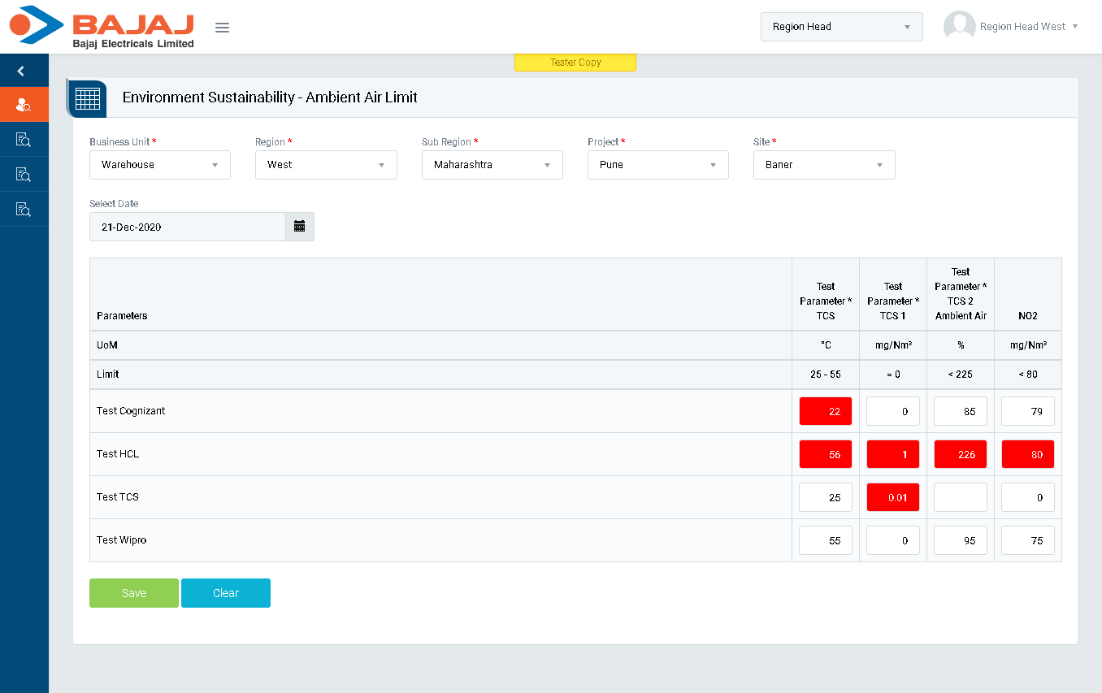Click the grid table icon beside page title
Screen dimensions: 1102x693
coord(87,98)
